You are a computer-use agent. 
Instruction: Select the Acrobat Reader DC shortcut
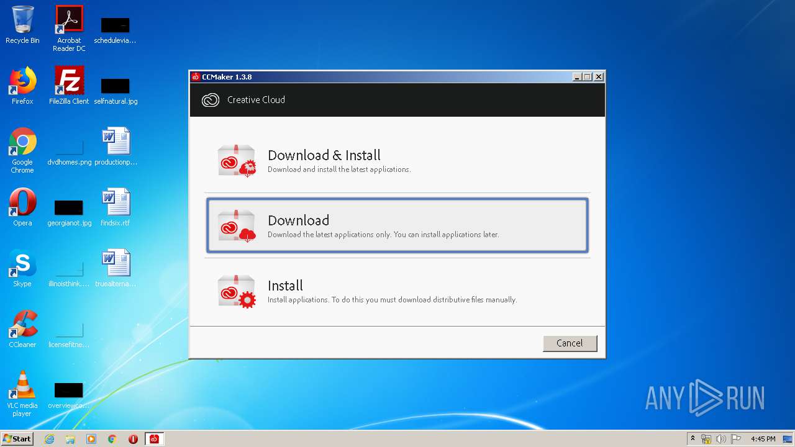(69, 29)
